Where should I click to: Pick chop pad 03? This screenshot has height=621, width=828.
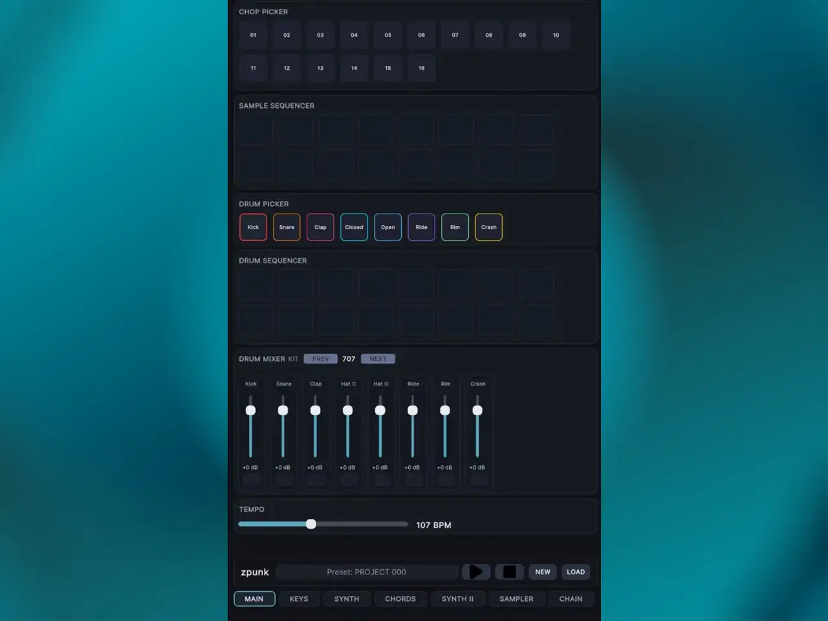click(320, 35)
